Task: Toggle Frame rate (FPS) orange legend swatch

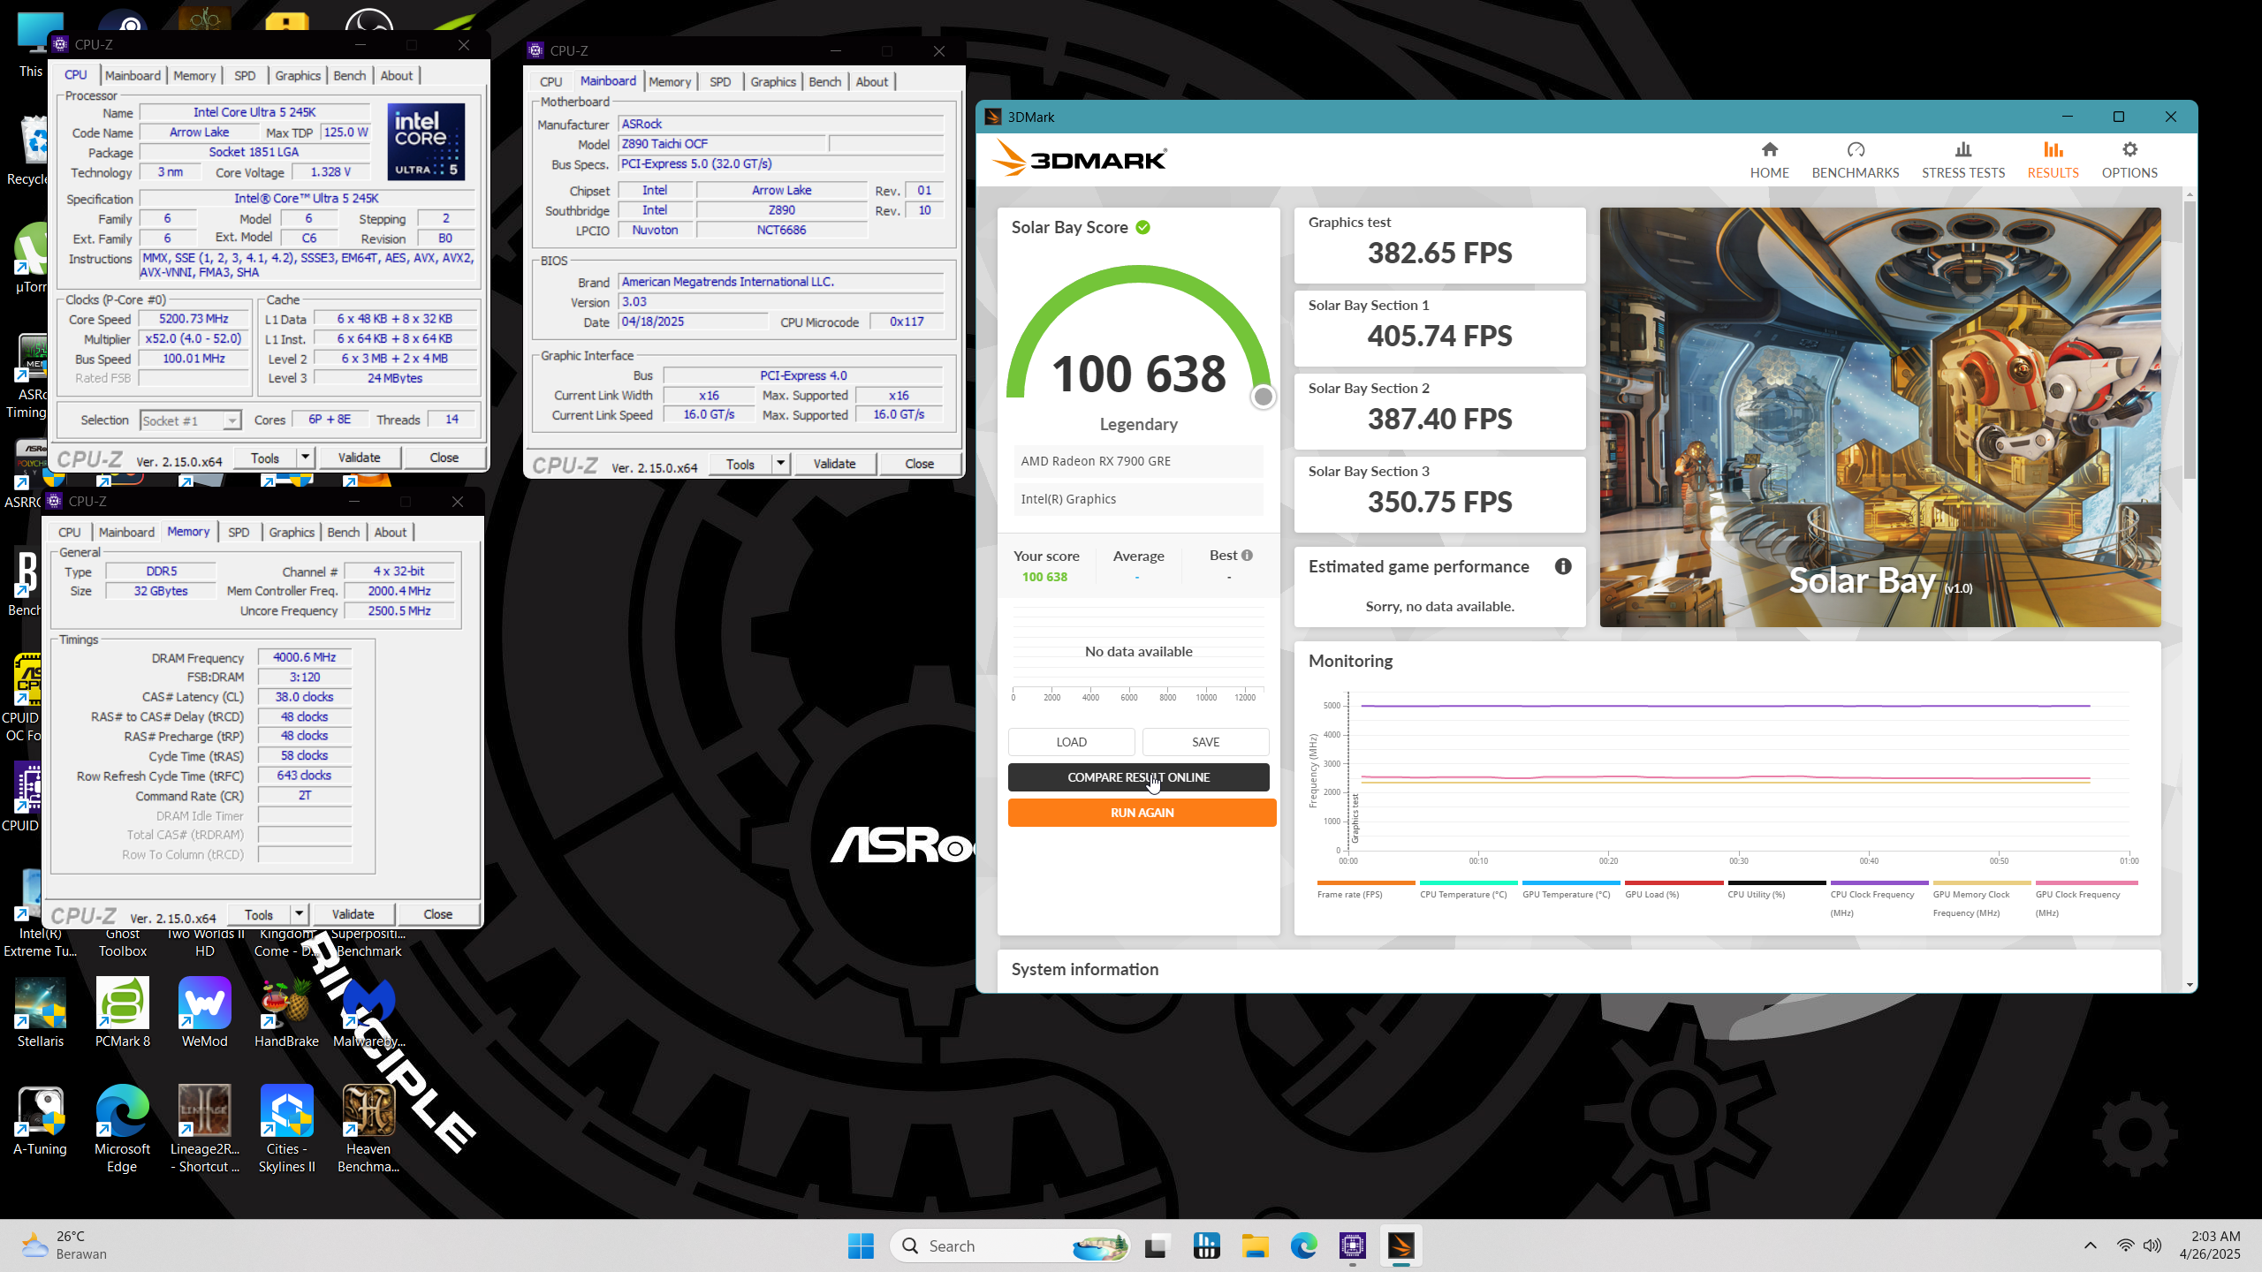Action: 1366,882
